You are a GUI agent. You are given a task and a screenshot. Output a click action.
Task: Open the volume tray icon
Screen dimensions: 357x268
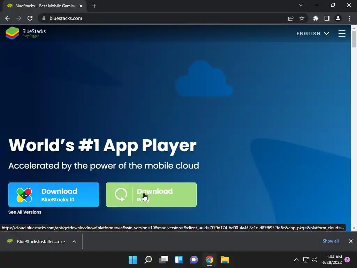tap(314, 260)
